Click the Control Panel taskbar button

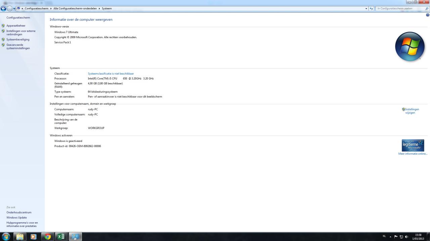pos(75,237)
